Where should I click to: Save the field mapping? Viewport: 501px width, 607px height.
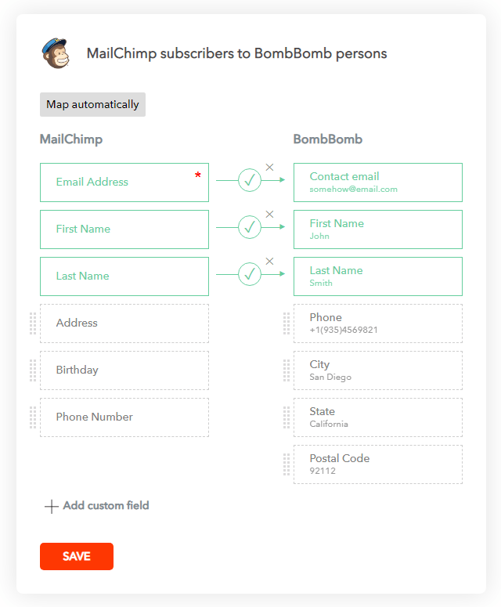[77, 556]
